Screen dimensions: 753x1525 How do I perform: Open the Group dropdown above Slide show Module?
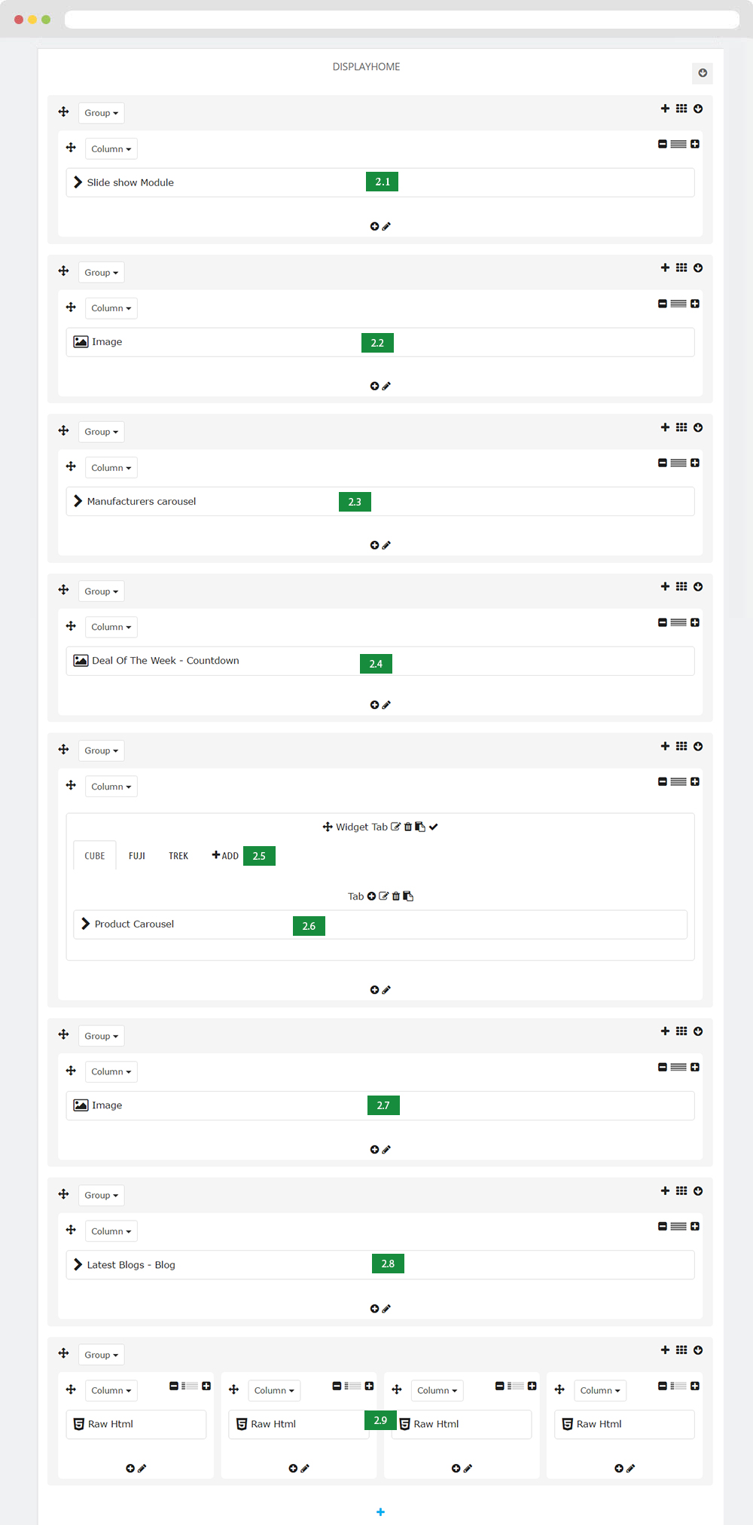102,113
